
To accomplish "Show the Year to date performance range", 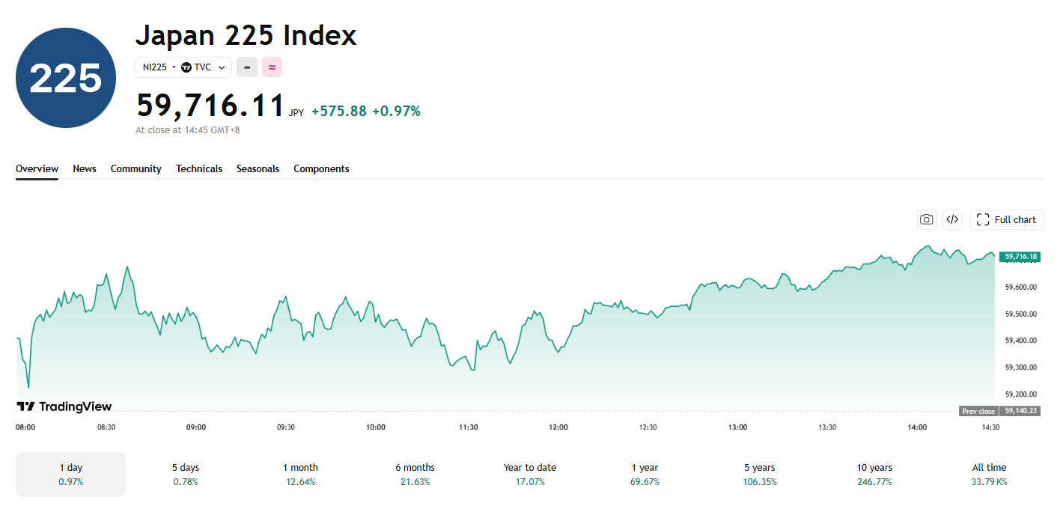I will [x=530, y=474].
